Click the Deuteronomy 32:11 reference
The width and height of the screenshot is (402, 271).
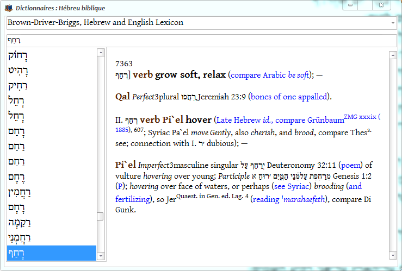[301, 165]
